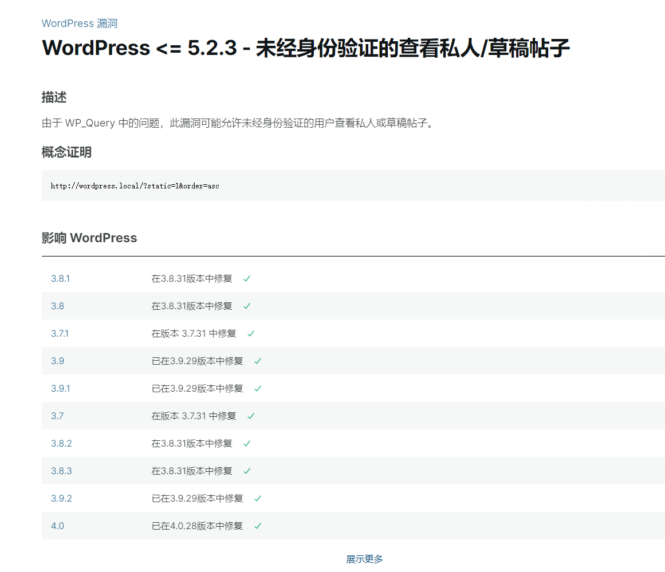Click the checkmark icon in the 3.8.3 row
665x572 pixels.
point(247,471)
